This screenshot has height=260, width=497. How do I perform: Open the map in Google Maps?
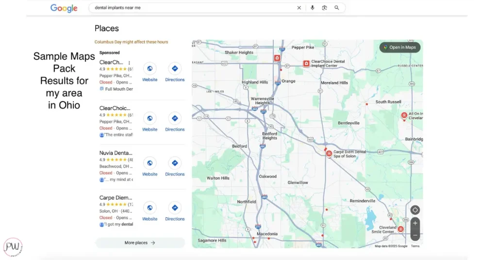(400, 47)
